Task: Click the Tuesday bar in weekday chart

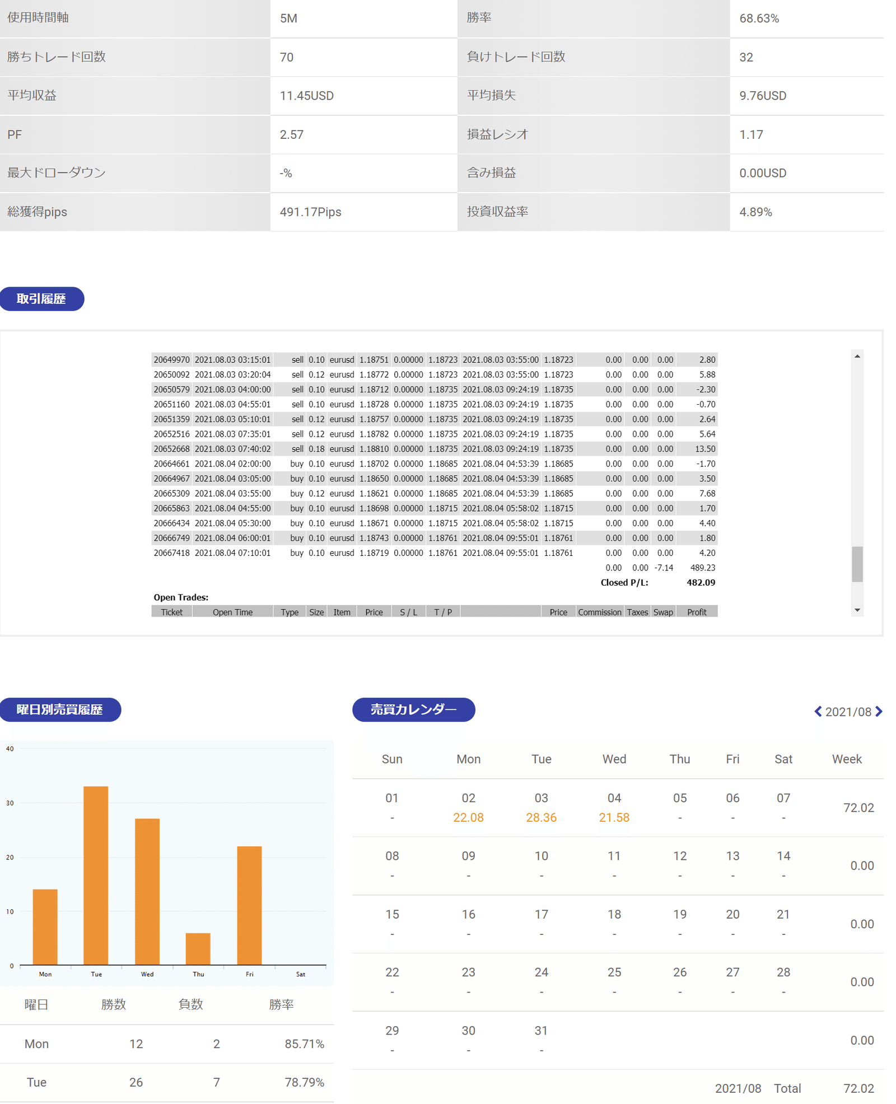Action: pyautogui.click(x=96, y=876)
